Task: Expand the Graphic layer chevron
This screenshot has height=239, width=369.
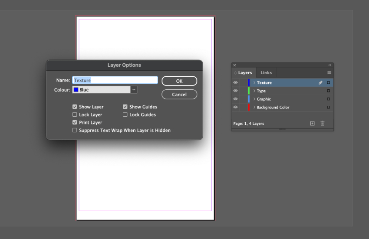Action: coord(254,99)
